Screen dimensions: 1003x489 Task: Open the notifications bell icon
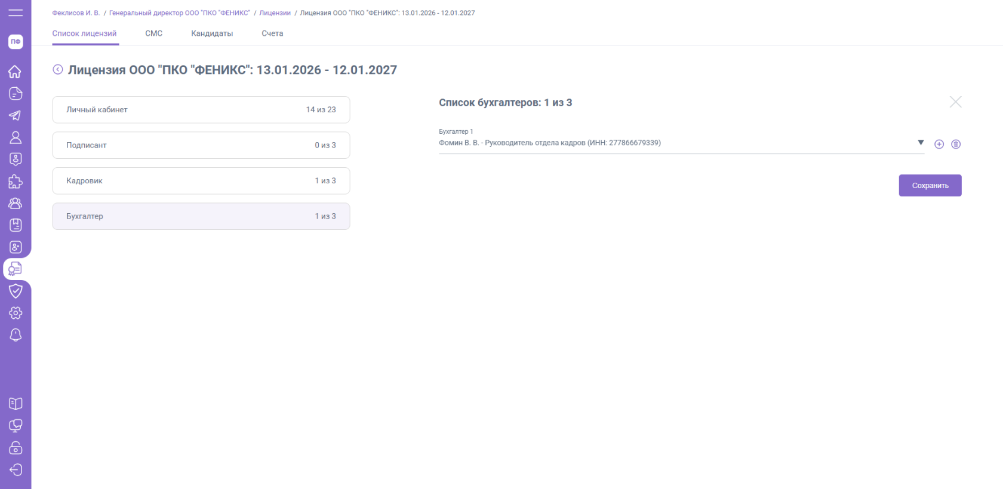pos(16,335)
